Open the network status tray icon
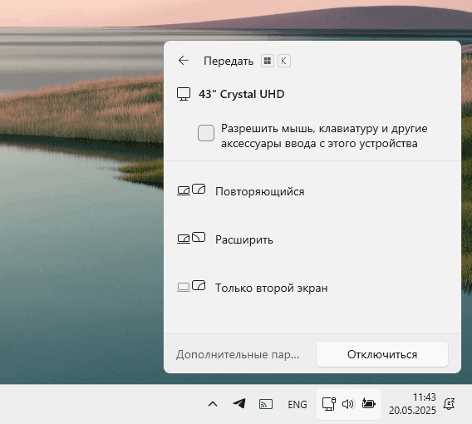Image resolution: width=472 pixels, height=424 pixels. coord(329,404)
